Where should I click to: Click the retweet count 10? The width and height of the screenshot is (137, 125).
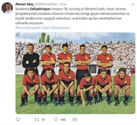point(43,120)
